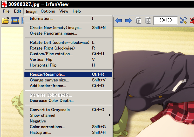Image resolution: width=194 pixels, height=137 pixels.
Task: Open Color corrections... dialog
Action: coord(68,127)
